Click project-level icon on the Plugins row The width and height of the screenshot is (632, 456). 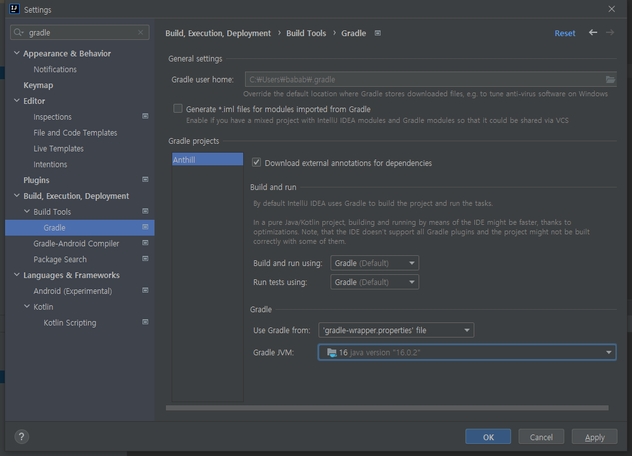pyautogui.click(x=146, y=179)
